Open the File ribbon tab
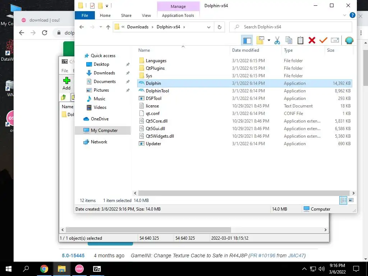The width and height of the screenshot is (368, 276). (85, 15)
